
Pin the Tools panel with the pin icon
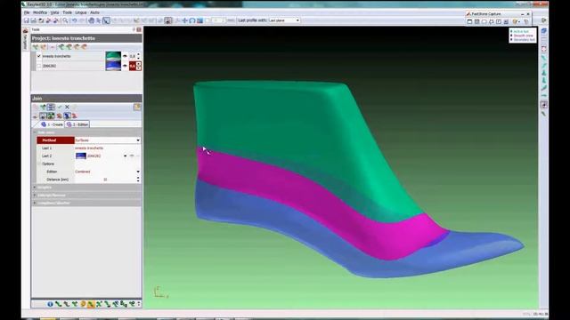point(134,29)
